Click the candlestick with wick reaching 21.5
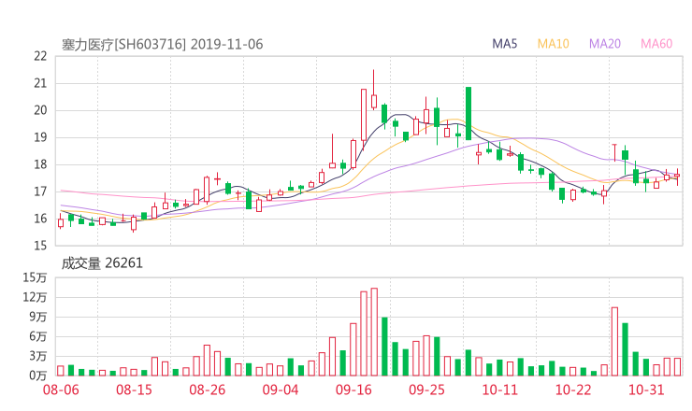The image size is (692, 411). (374, 90)
